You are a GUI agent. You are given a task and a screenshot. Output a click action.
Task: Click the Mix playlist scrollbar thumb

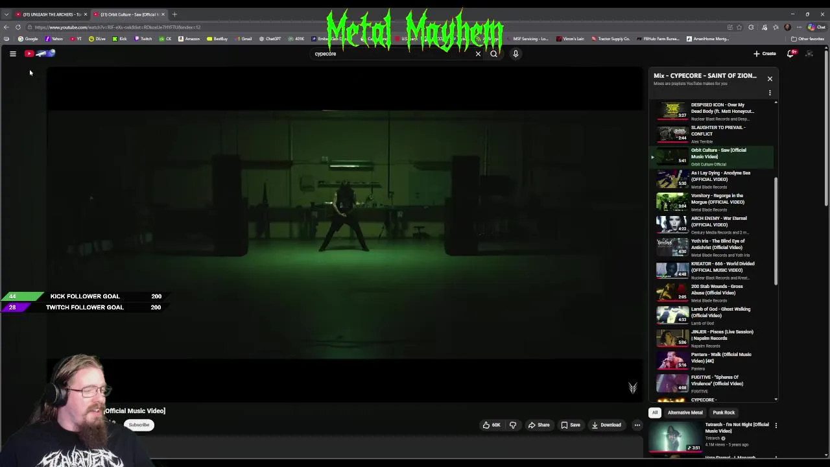(776, 231)
